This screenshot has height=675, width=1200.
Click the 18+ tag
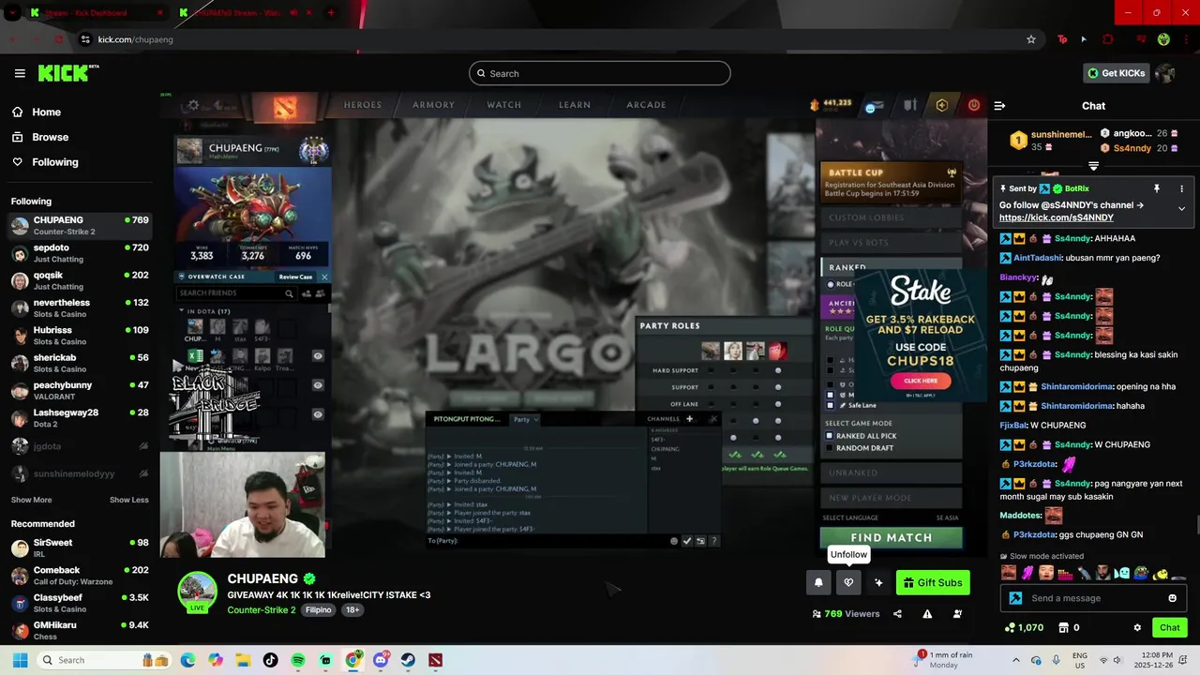pos(352,609)
